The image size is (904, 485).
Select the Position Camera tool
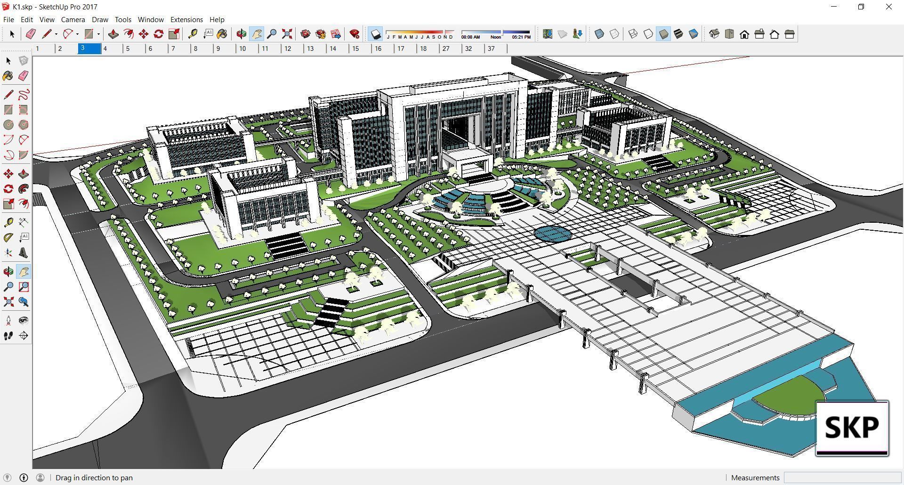[8, 321]
